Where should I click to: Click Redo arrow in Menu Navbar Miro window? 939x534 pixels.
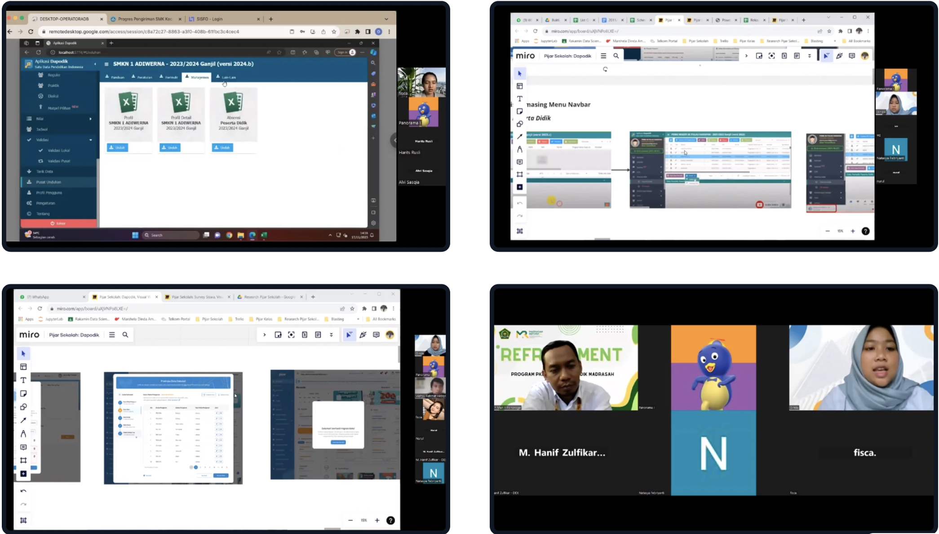point(520,216)
